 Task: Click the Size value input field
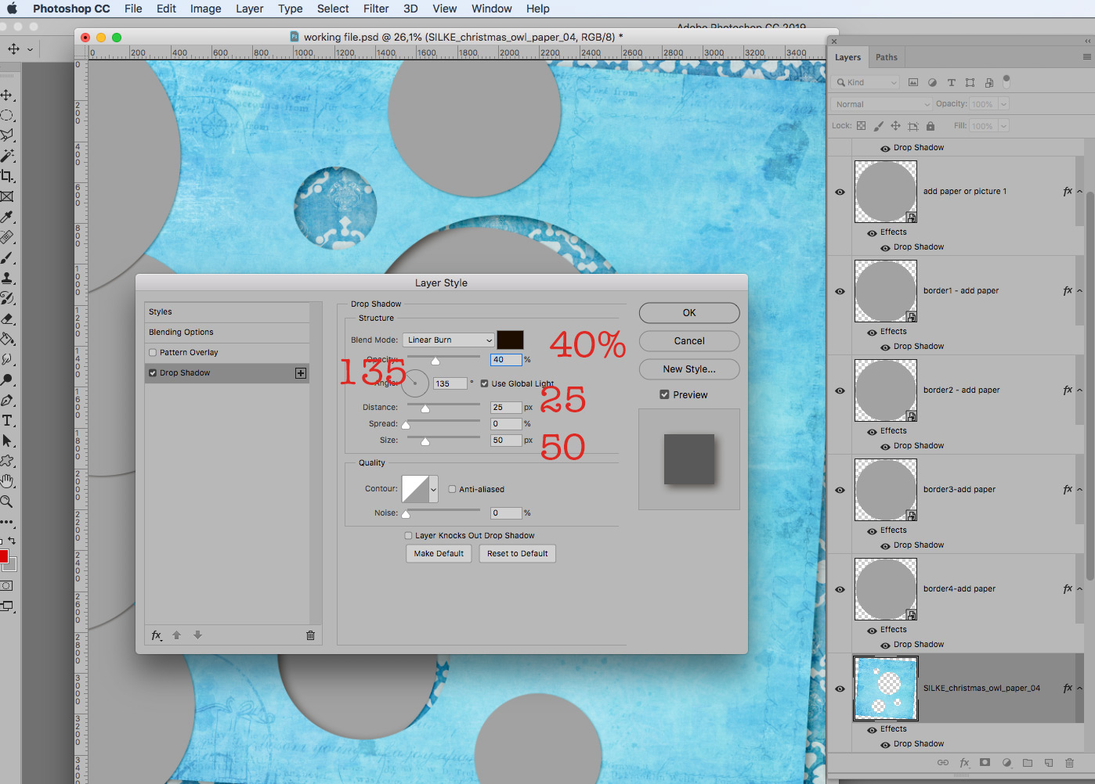(x=506, y=441)
